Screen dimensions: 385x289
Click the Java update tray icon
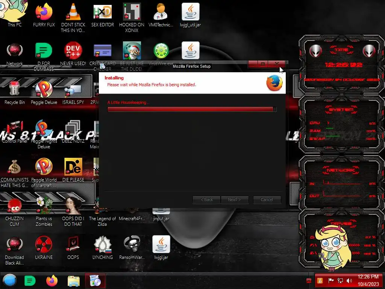(320, 281)
